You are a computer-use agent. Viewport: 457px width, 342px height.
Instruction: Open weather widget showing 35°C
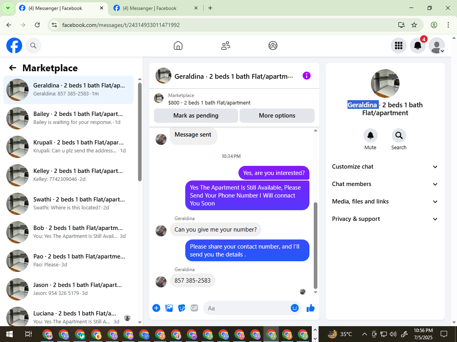(340, 334)
